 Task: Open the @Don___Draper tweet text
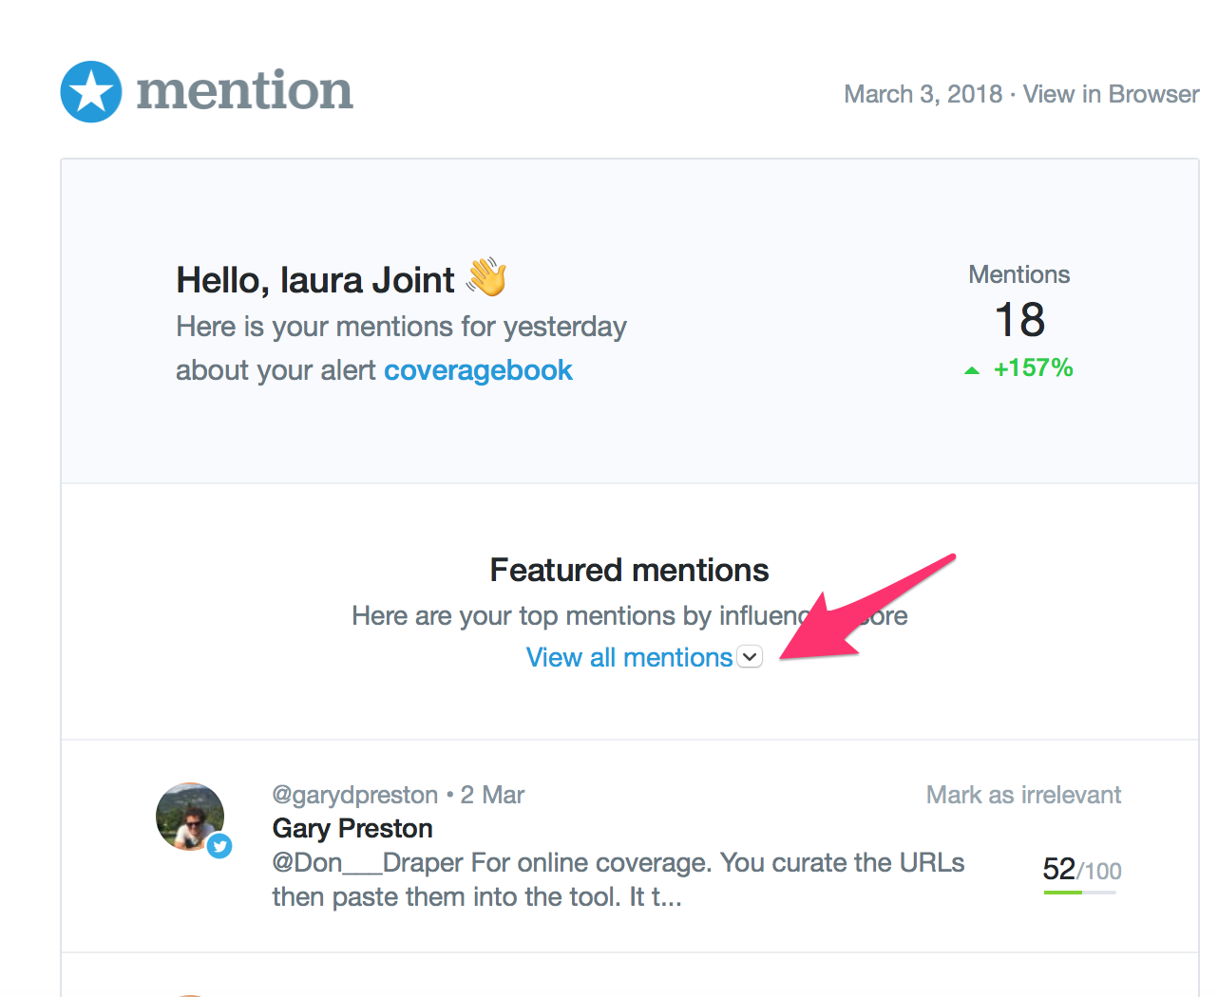tap(618, 879)
